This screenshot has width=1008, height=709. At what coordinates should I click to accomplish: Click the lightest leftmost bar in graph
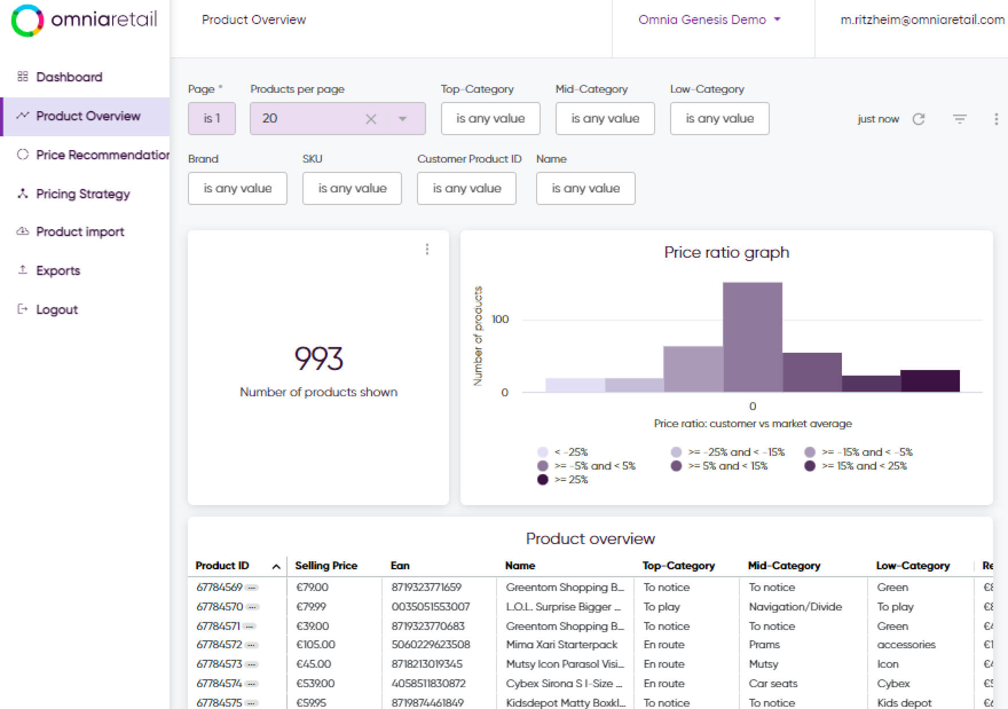click(x=575, y=385)
